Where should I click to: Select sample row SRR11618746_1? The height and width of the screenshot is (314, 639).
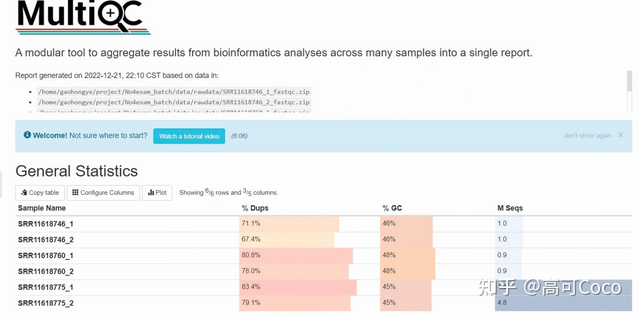pyautogui.click(x=45, y=224)
